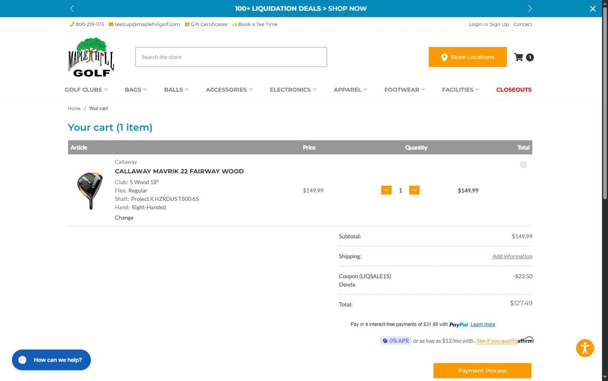Screen dimensions: 608x381
Task: Click Change product options link
Action: pyautogui.click(x=124, y=218)
